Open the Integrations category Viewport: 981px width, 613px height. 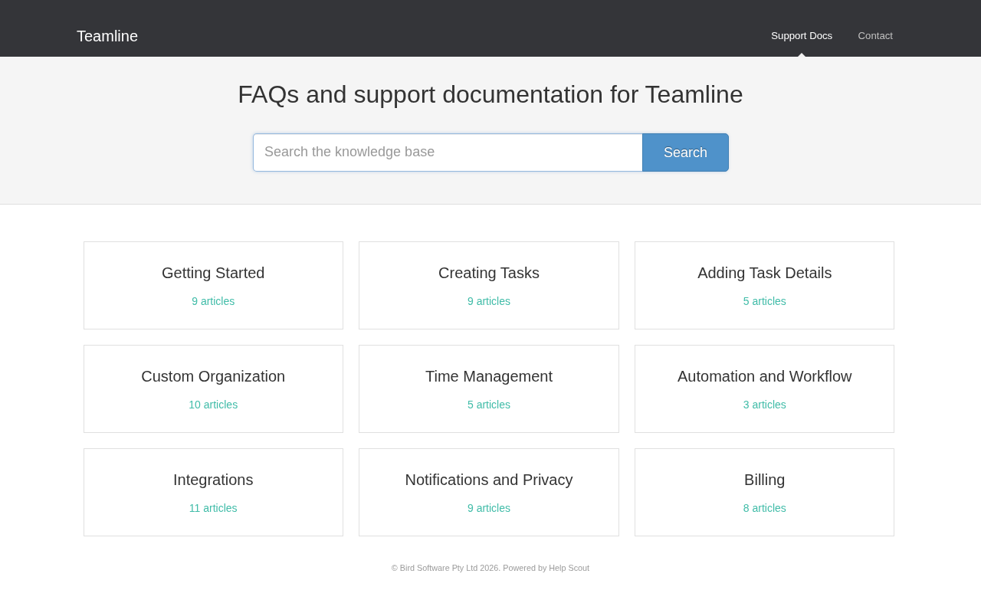[x=213, y=493]
